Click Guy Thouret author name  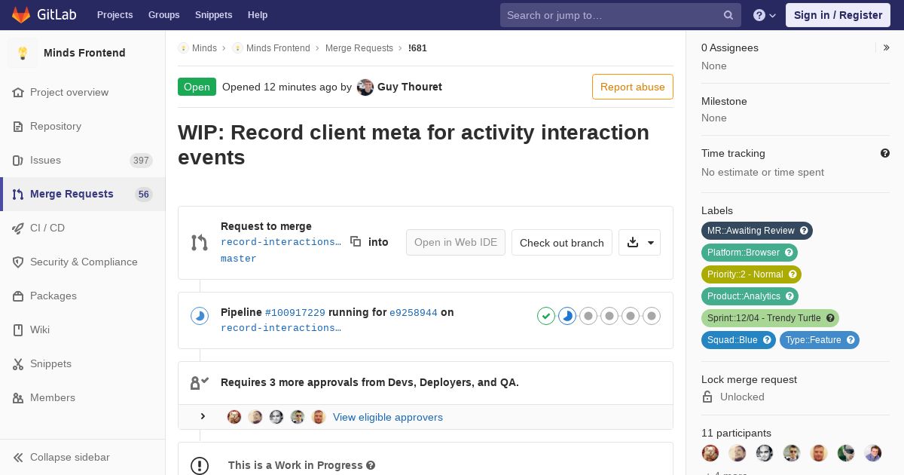point(410,87)
